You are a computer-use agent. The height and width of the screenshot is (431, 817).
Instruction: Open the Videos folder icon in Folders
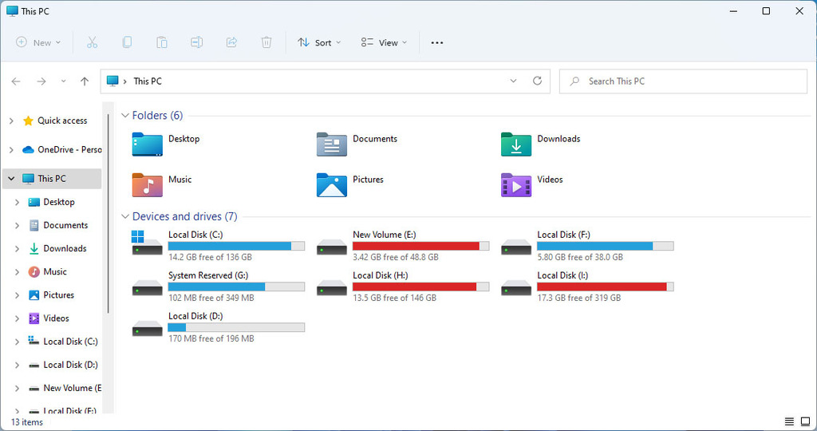(516, 185)
